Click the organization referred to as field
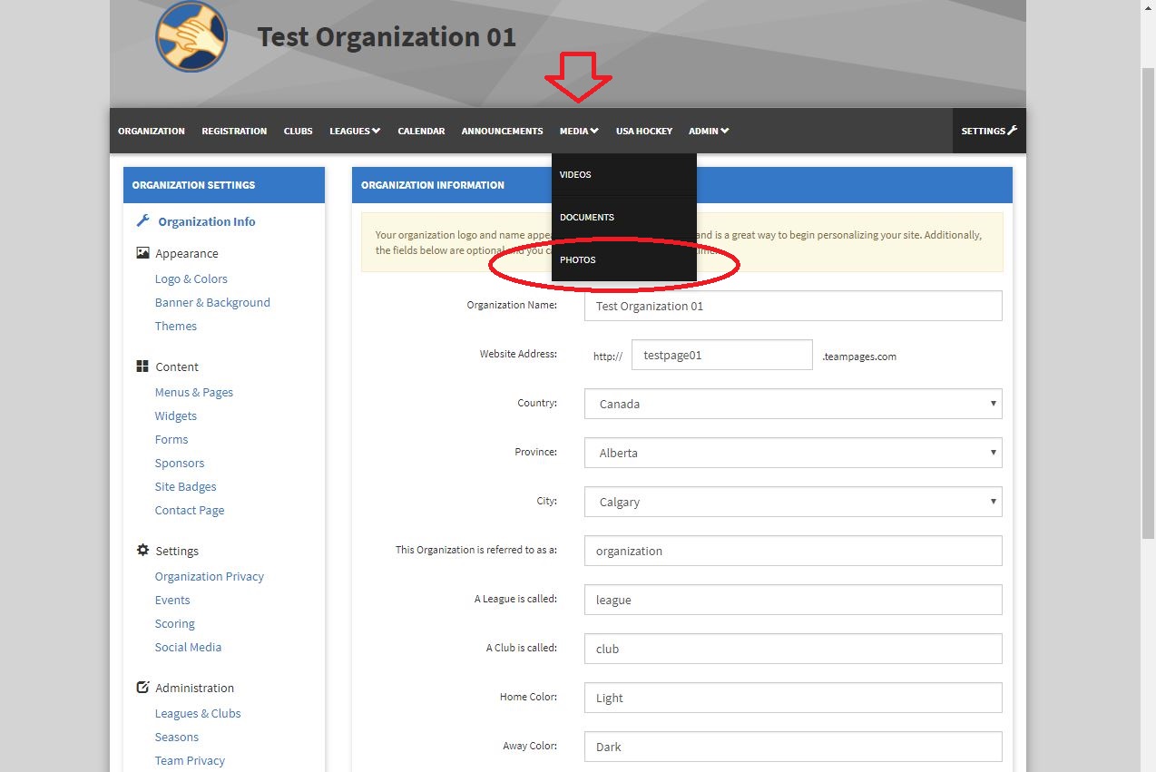1156x772 pixels. [793, 551]
